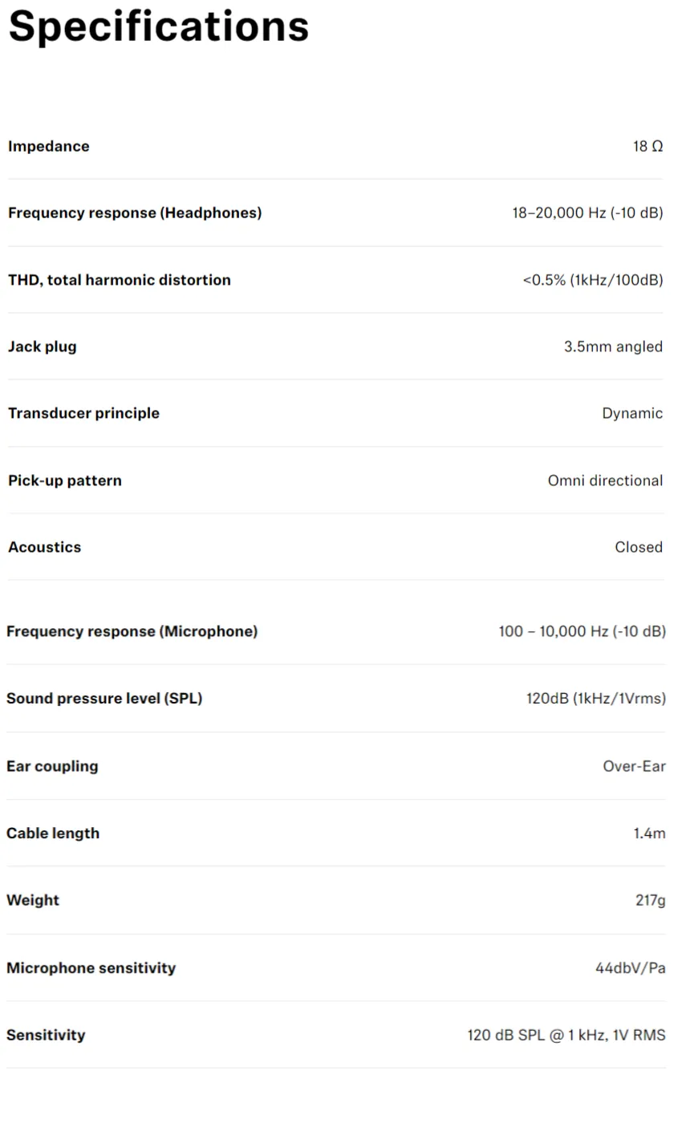The height and width of the screenshot is (1123, 682).
Task: Select the Transducer principle label
Action: click(83, 413)
